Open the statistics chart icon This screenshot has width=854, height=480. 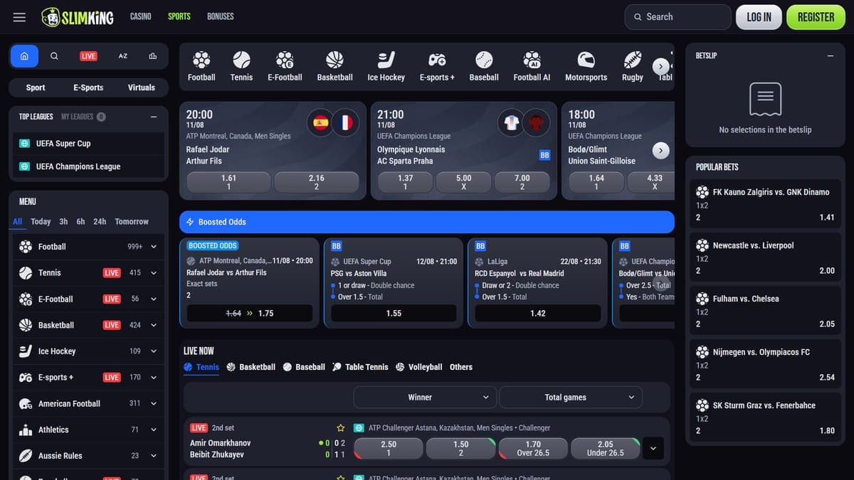click(153, 55)
